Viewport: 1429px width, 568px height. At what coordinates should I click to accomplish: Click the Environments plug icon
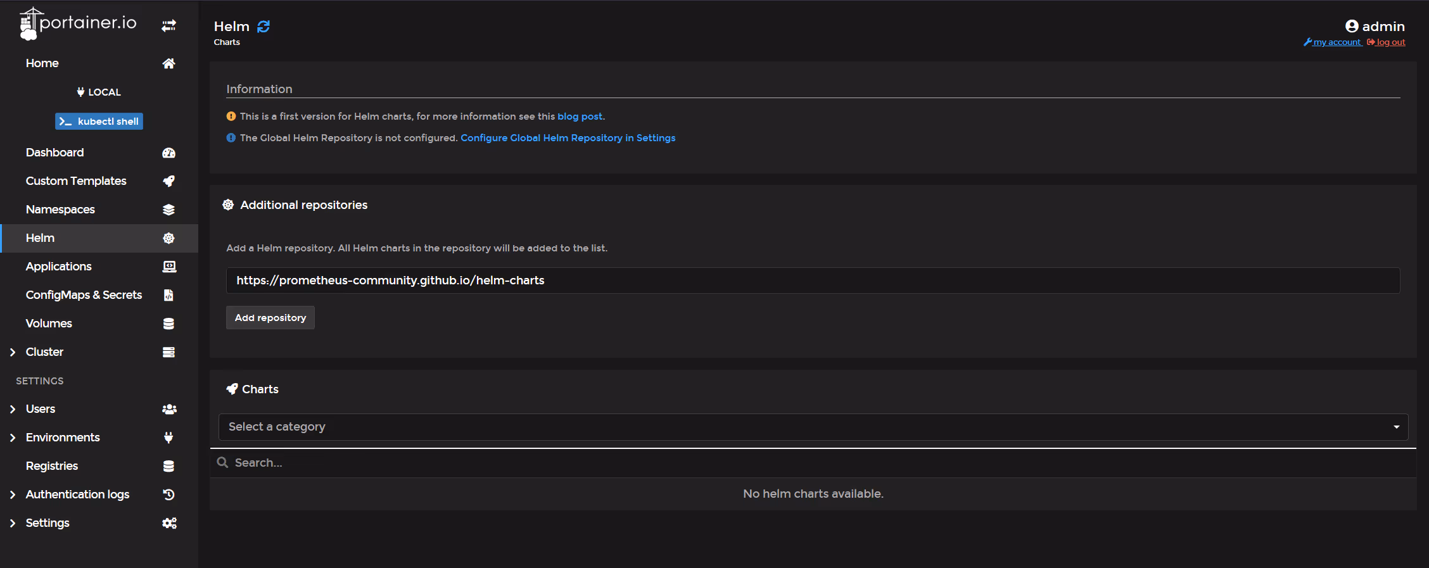tap(168, 438)
